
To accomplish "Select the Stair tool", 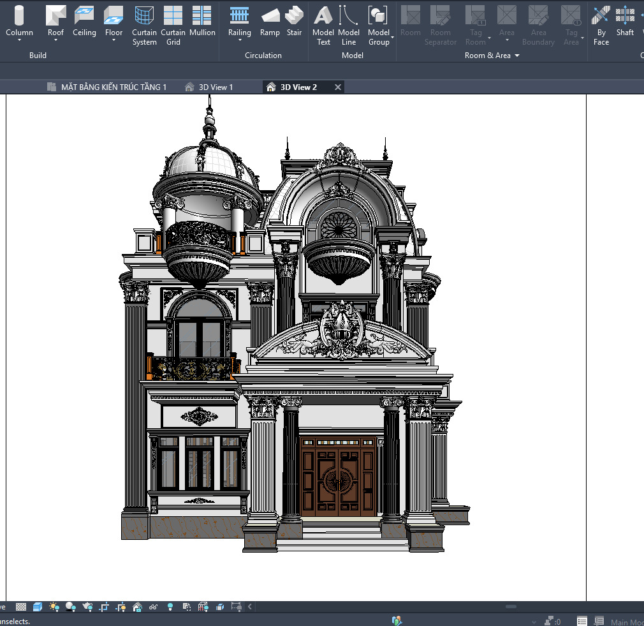I will coord(294,21).
